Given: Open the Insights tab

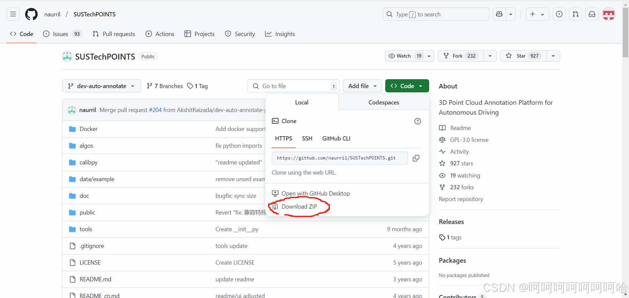Looking at the screenshot, I should click(x=280, y=34).
